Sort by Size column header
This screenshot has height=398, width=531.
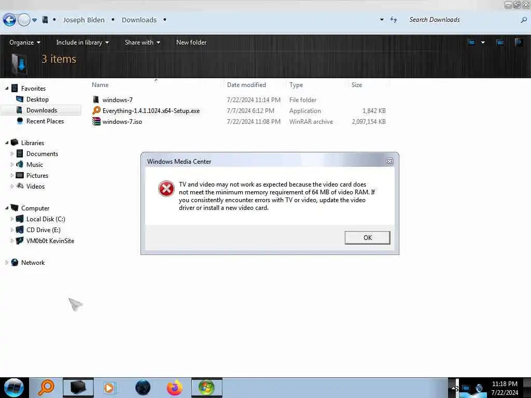coord(357,85)
